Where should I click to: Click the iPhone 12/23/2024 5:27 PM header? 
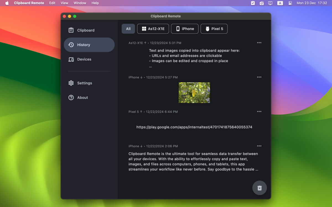(x=153, y=77)
